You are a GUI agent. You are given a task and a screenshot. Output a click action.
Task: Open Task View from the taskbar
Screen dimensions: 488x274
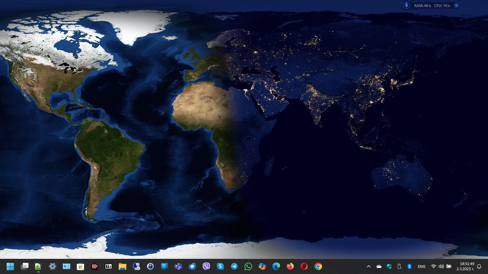pyautogui.click(x=25, y=266)
